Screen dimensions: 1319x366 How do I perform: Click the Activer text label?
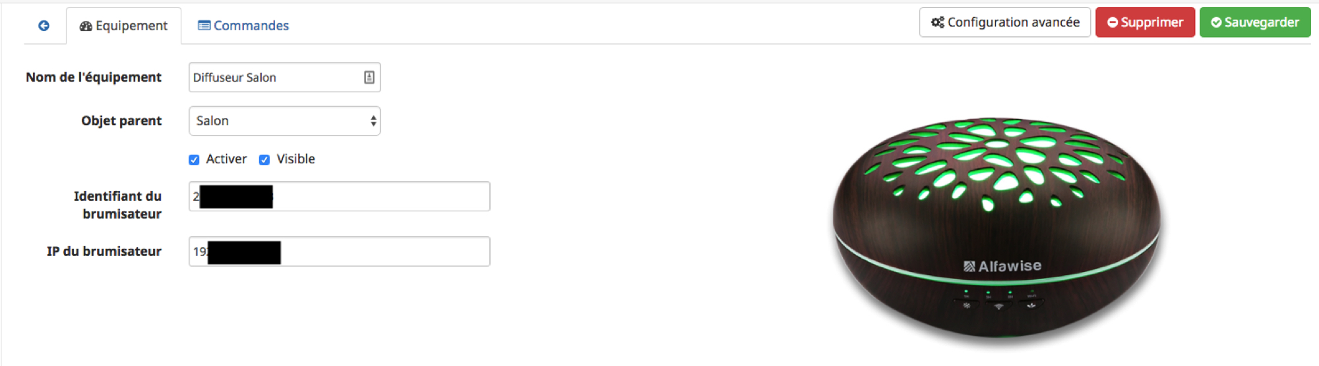226,159
